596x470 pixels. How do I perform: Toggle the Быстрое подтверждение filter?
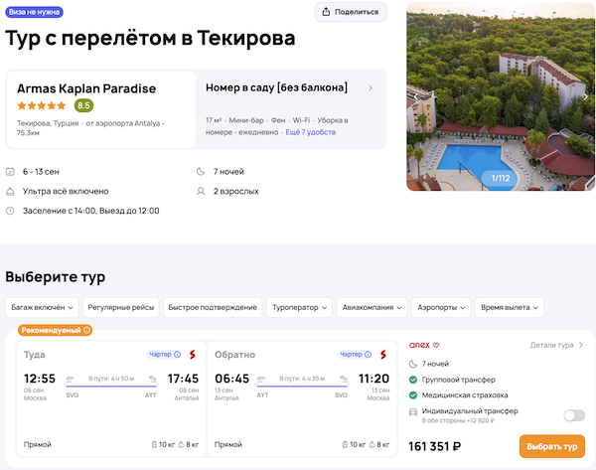211,308
